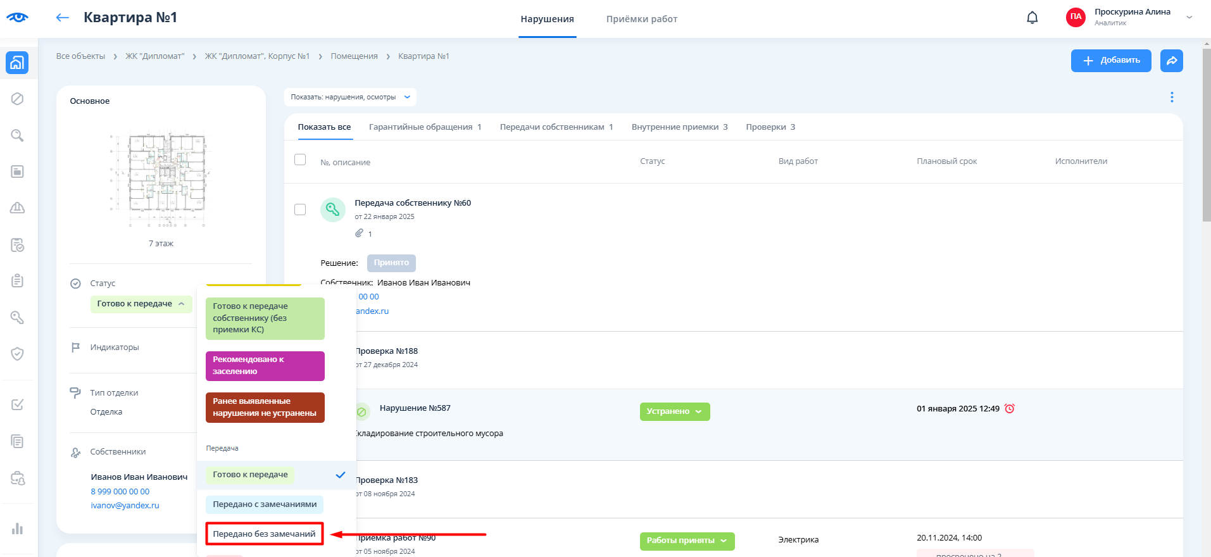The image size is (1211, 557).
Task: Expand the Показать: нарушения, осмотры filter
Action: point(350,97)
